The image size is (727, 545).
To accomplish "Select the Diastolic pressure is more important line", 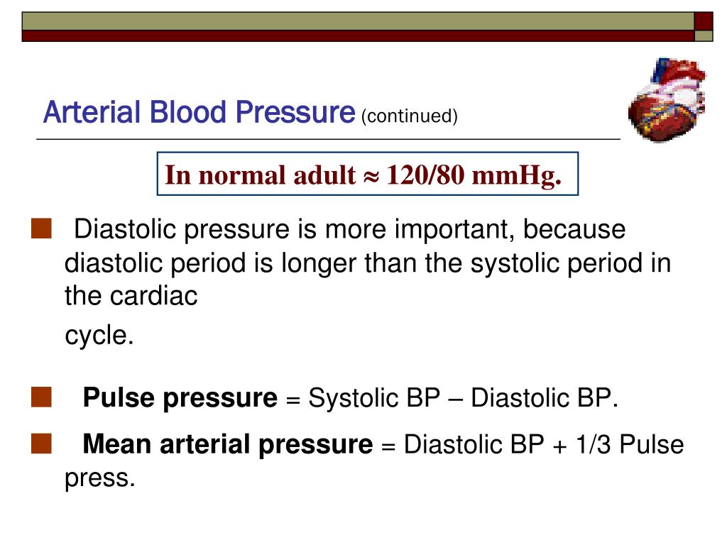I will pos(349,229).
